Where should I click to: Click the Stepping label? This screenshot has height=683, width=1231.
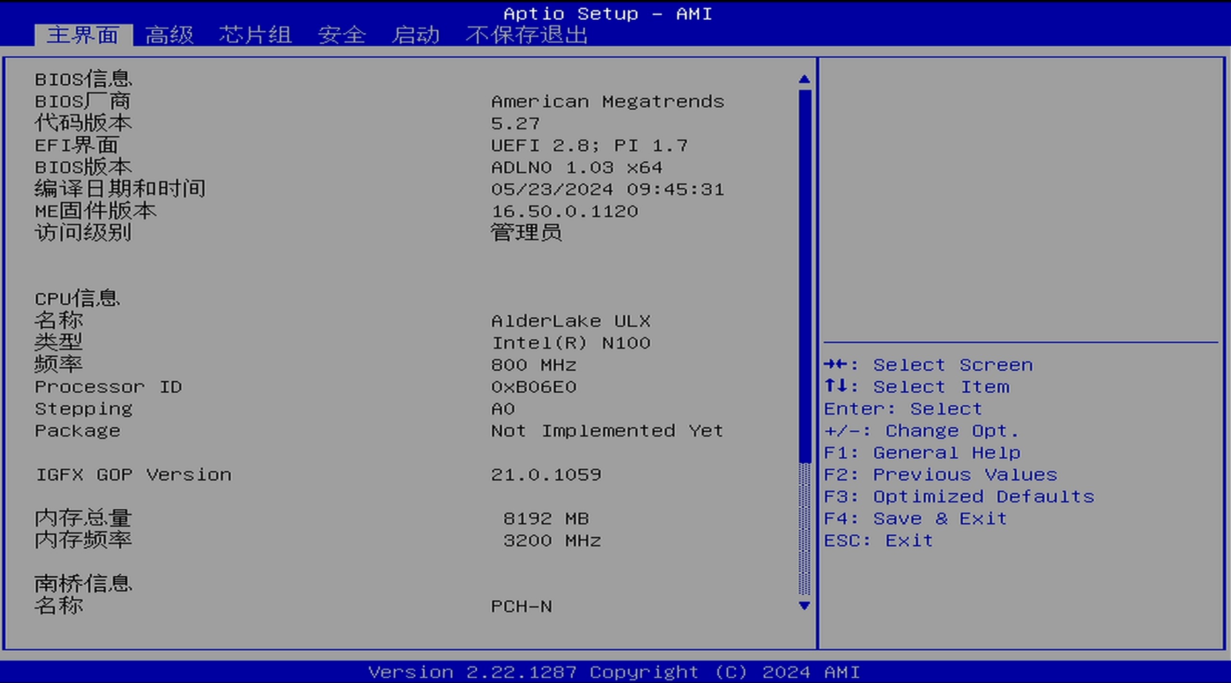(x=84, y=409)
